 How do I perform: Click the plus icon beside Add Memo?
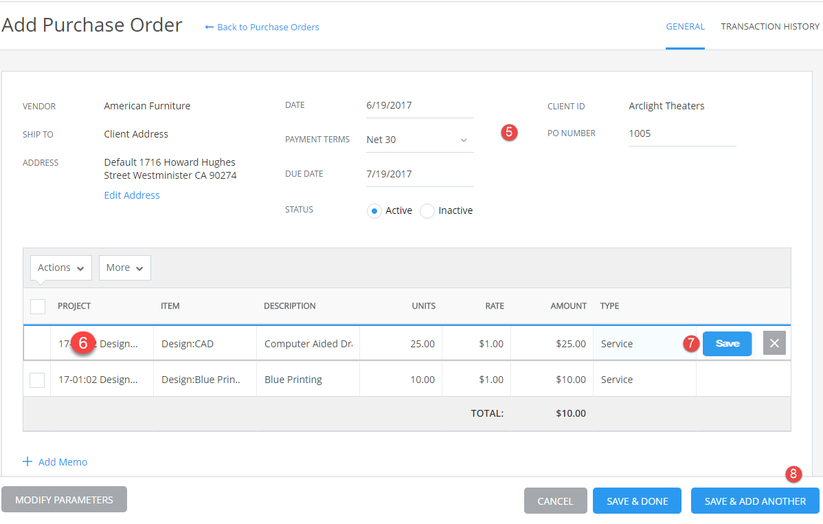[x=27, y=461]
